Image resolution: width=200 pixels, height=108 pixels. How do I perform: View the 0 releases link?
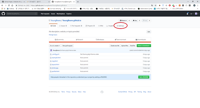tap(100, 40)
